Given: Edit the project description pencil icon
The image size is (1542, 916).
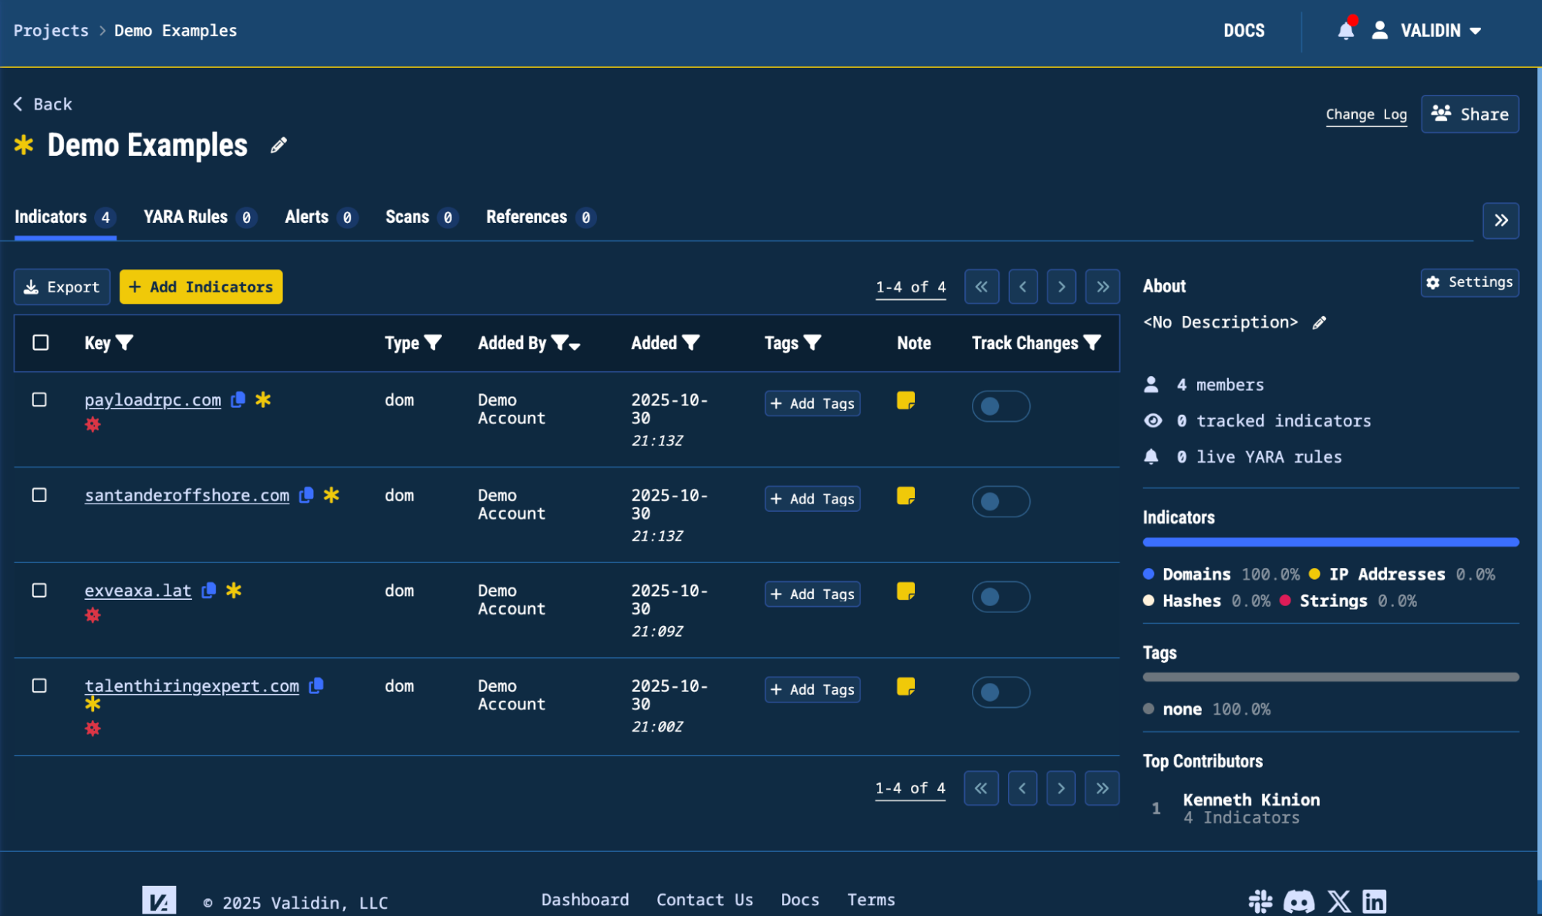Looking at the screenshot, I should [1320, 322].
